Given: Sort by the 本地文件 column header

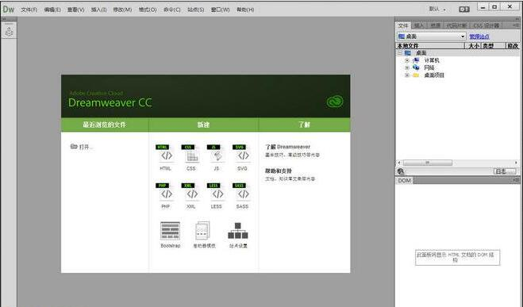Looking at the screenshot, I should point(430,46).
